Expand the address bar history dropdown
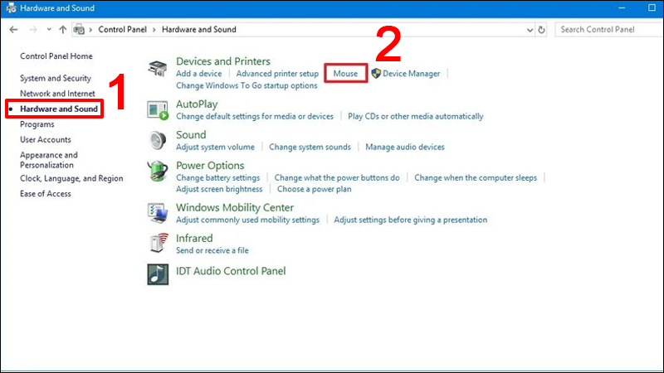The width and height of the screenshot is (664, 373). [530, 30]
